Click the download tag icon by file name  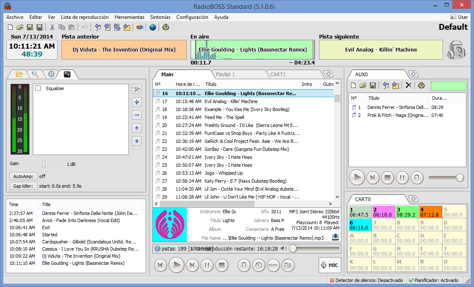pos(335,237)
